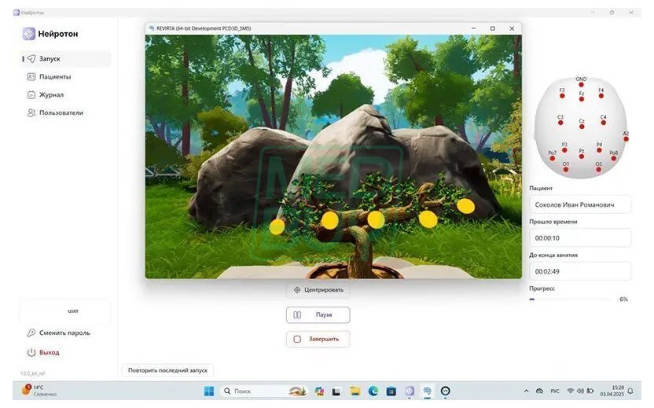Click the Task View icon in the taskbar
This screenshot has width=654, height=408.
[x=336, y=391]
